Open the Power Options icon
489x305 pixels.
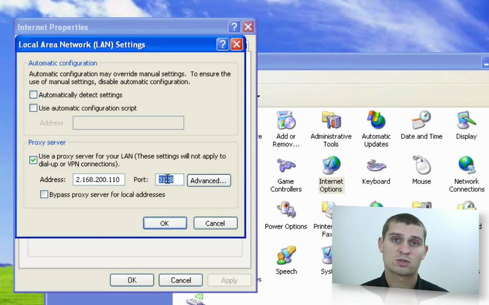click(x=286, y=215)
